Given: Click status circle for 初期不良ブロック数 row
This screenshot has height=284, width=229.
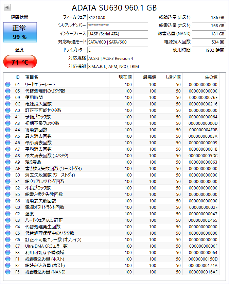Looking at the screenshot, I should click(x=8, y=123).
